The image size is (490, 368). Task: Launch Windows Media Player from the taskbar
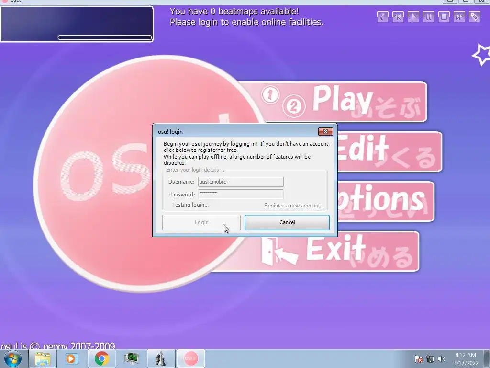pyautogui.click(x=72, y=358)
